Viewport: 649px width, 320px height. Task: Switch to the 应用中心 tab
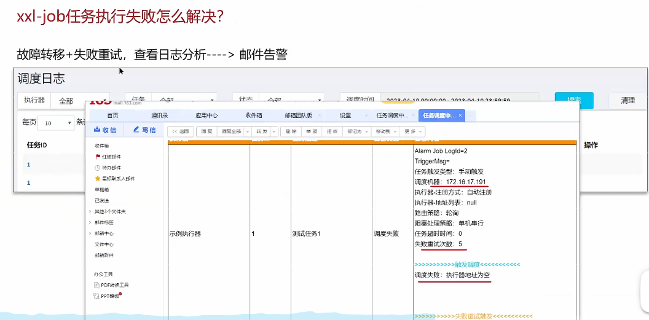(206, 115)
